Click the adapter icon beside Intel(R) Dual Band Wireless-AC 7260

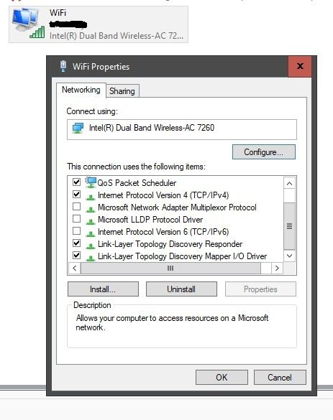click(x=78, y=129)
